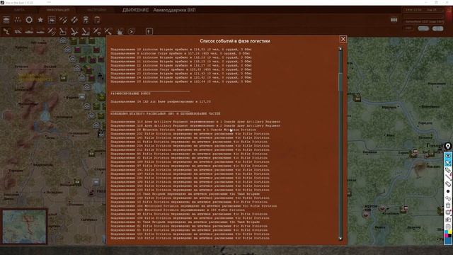Open the КАРТА tab
This screenshot has width=453, height=255.
point(19,10)
